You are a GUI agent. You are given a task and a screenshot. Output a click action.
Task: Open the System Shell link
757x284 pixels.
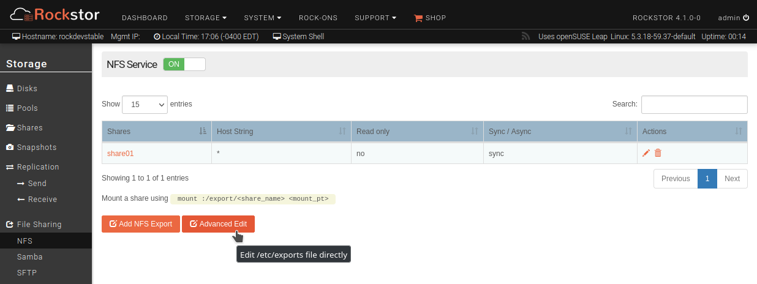[x=298, y=37]
